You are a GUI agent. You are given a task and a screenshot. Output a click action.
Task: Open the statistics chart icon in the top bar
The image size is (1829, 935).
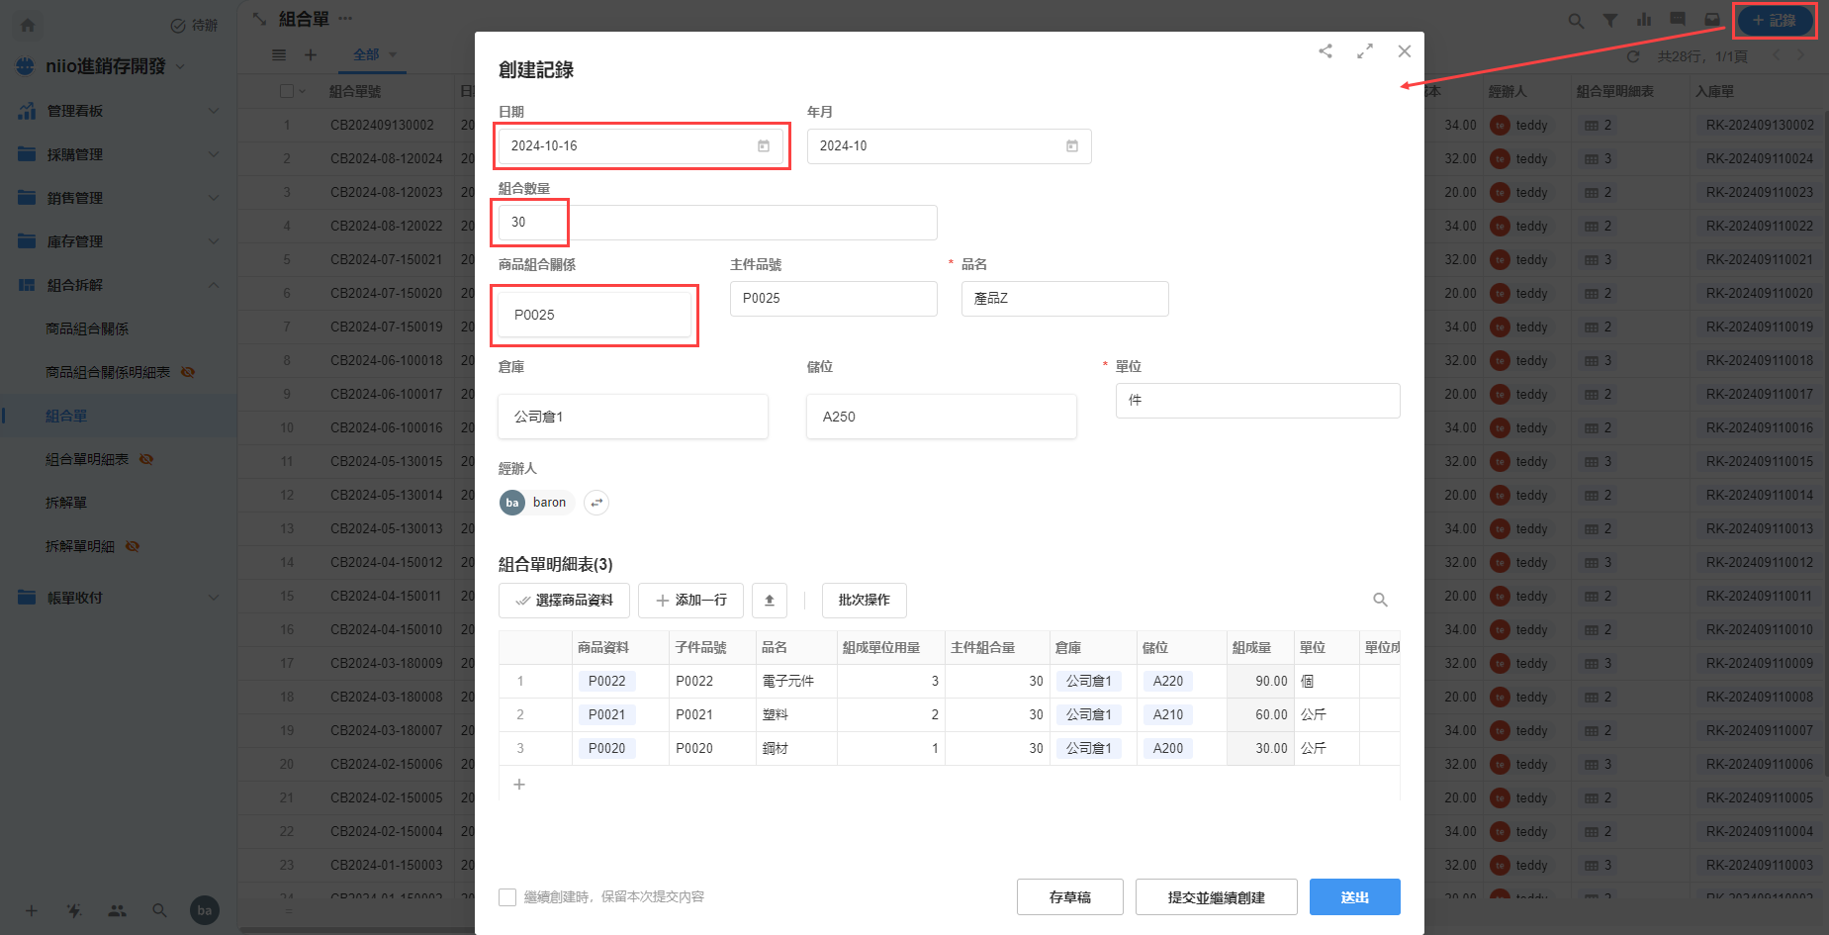pos(1644,20)
